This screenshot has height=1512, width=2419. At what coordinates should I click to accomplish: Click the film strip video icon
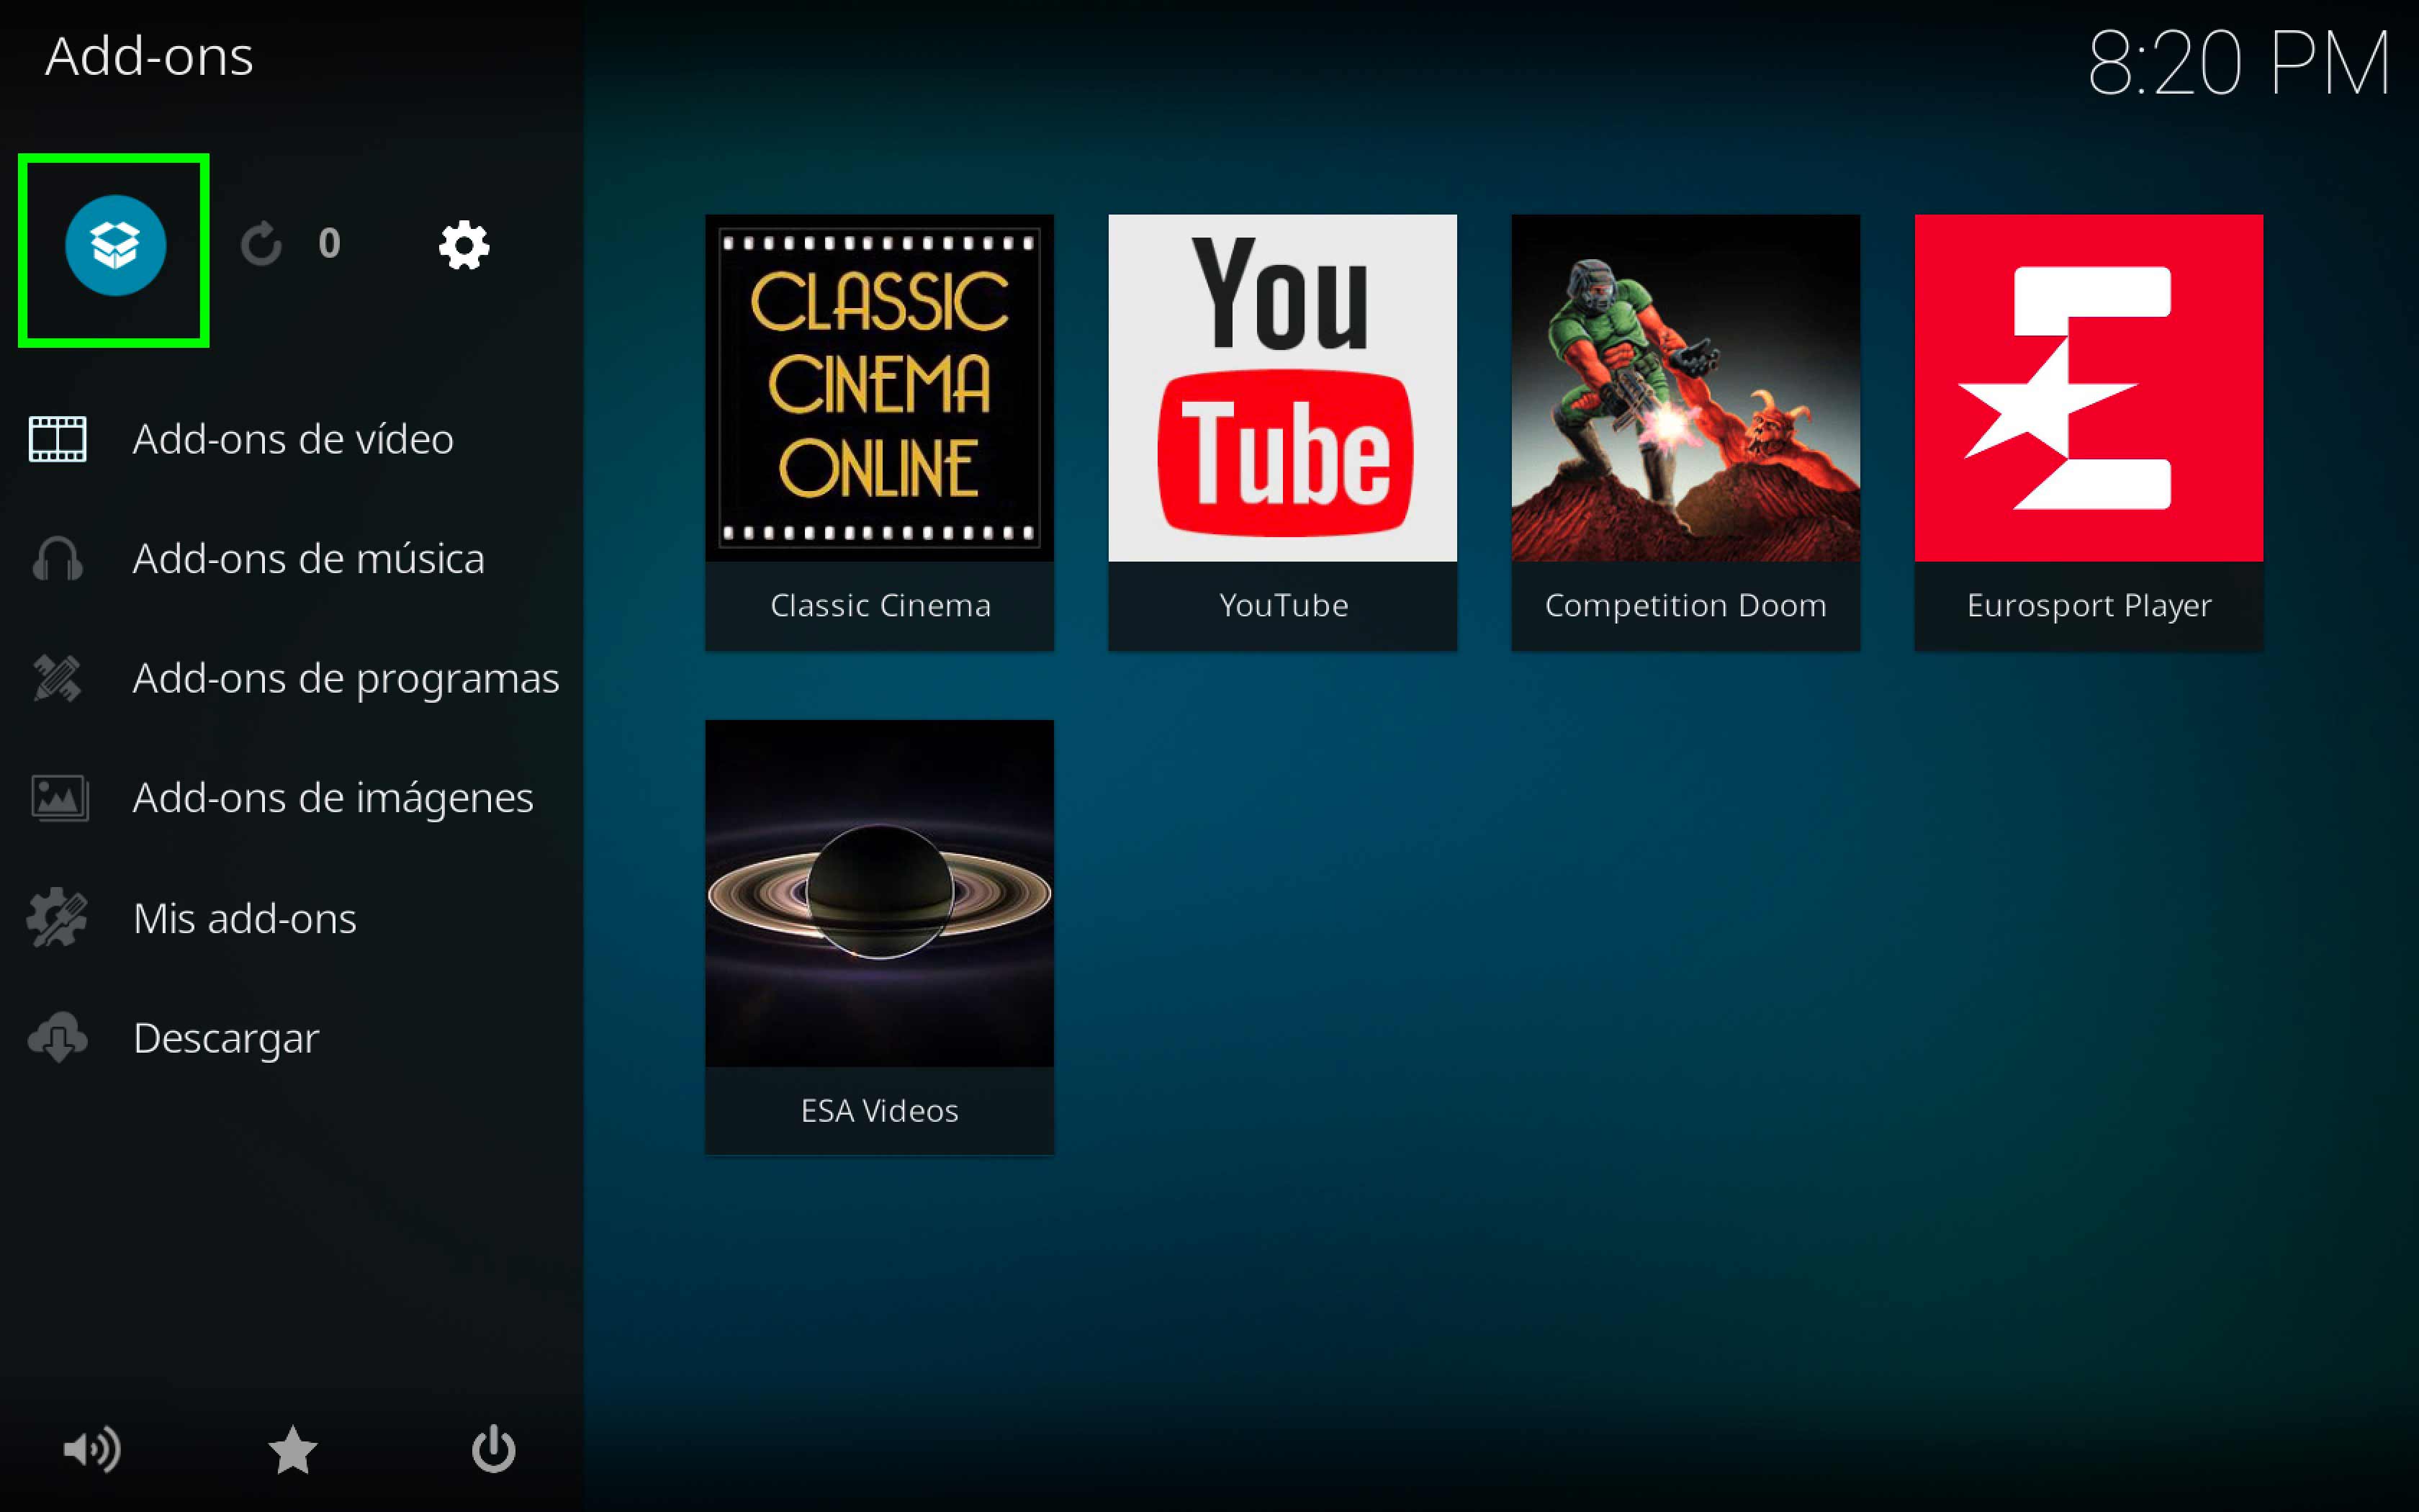click(x=57, y=439)
